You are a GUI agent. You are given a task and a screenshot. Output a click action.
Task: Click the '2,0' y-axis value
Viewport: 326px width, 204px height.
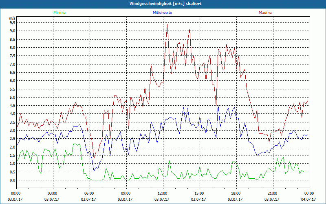pyautogui.click(x=13, y=147)
